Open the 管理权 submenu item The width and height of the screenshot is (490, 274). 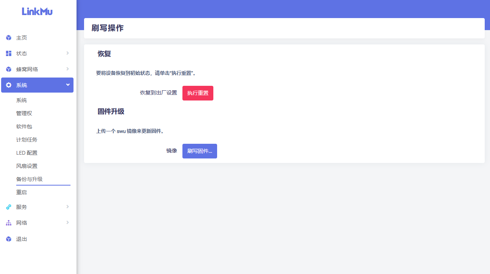[24, 113]
